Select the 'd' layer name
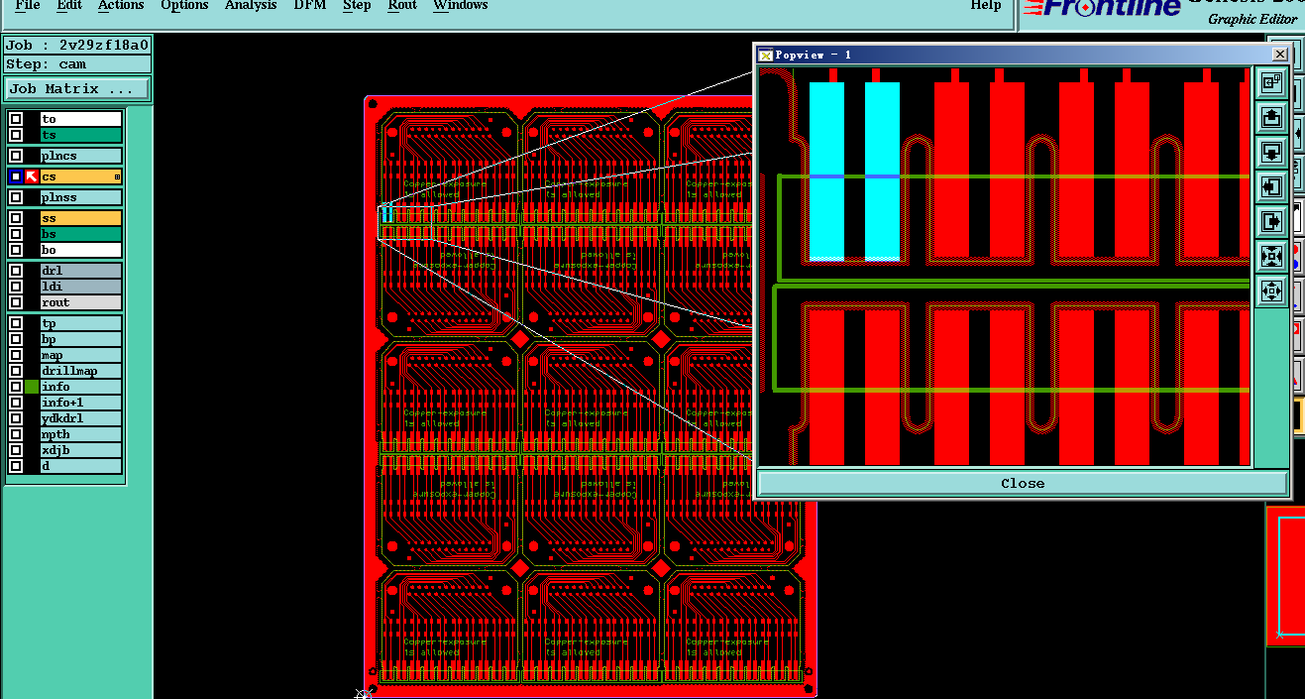This screenshot has height=699, width=1305. (80, 466)
